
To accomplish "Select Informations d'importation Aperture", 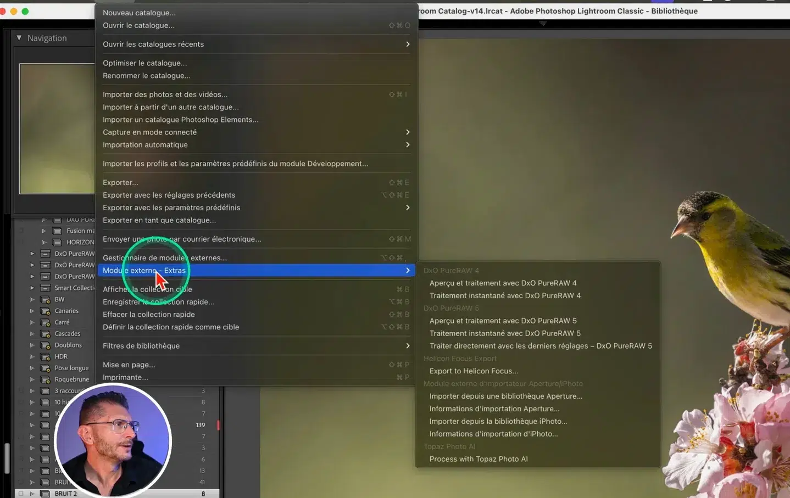I will point(538,409).
